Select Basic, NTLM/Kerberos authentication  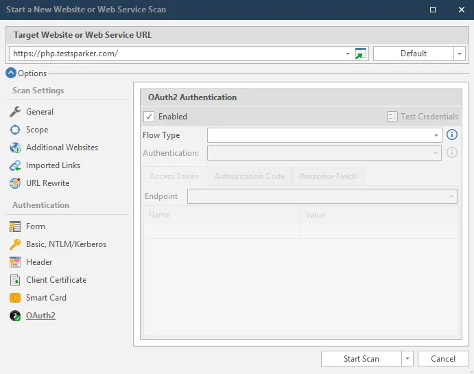[66, 244]
